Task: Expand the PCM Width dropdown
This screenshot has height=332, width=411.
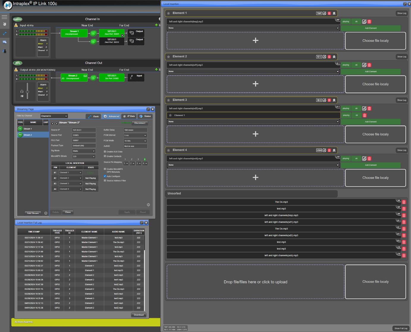Action: pyautogui.click(x=135, y=141)
